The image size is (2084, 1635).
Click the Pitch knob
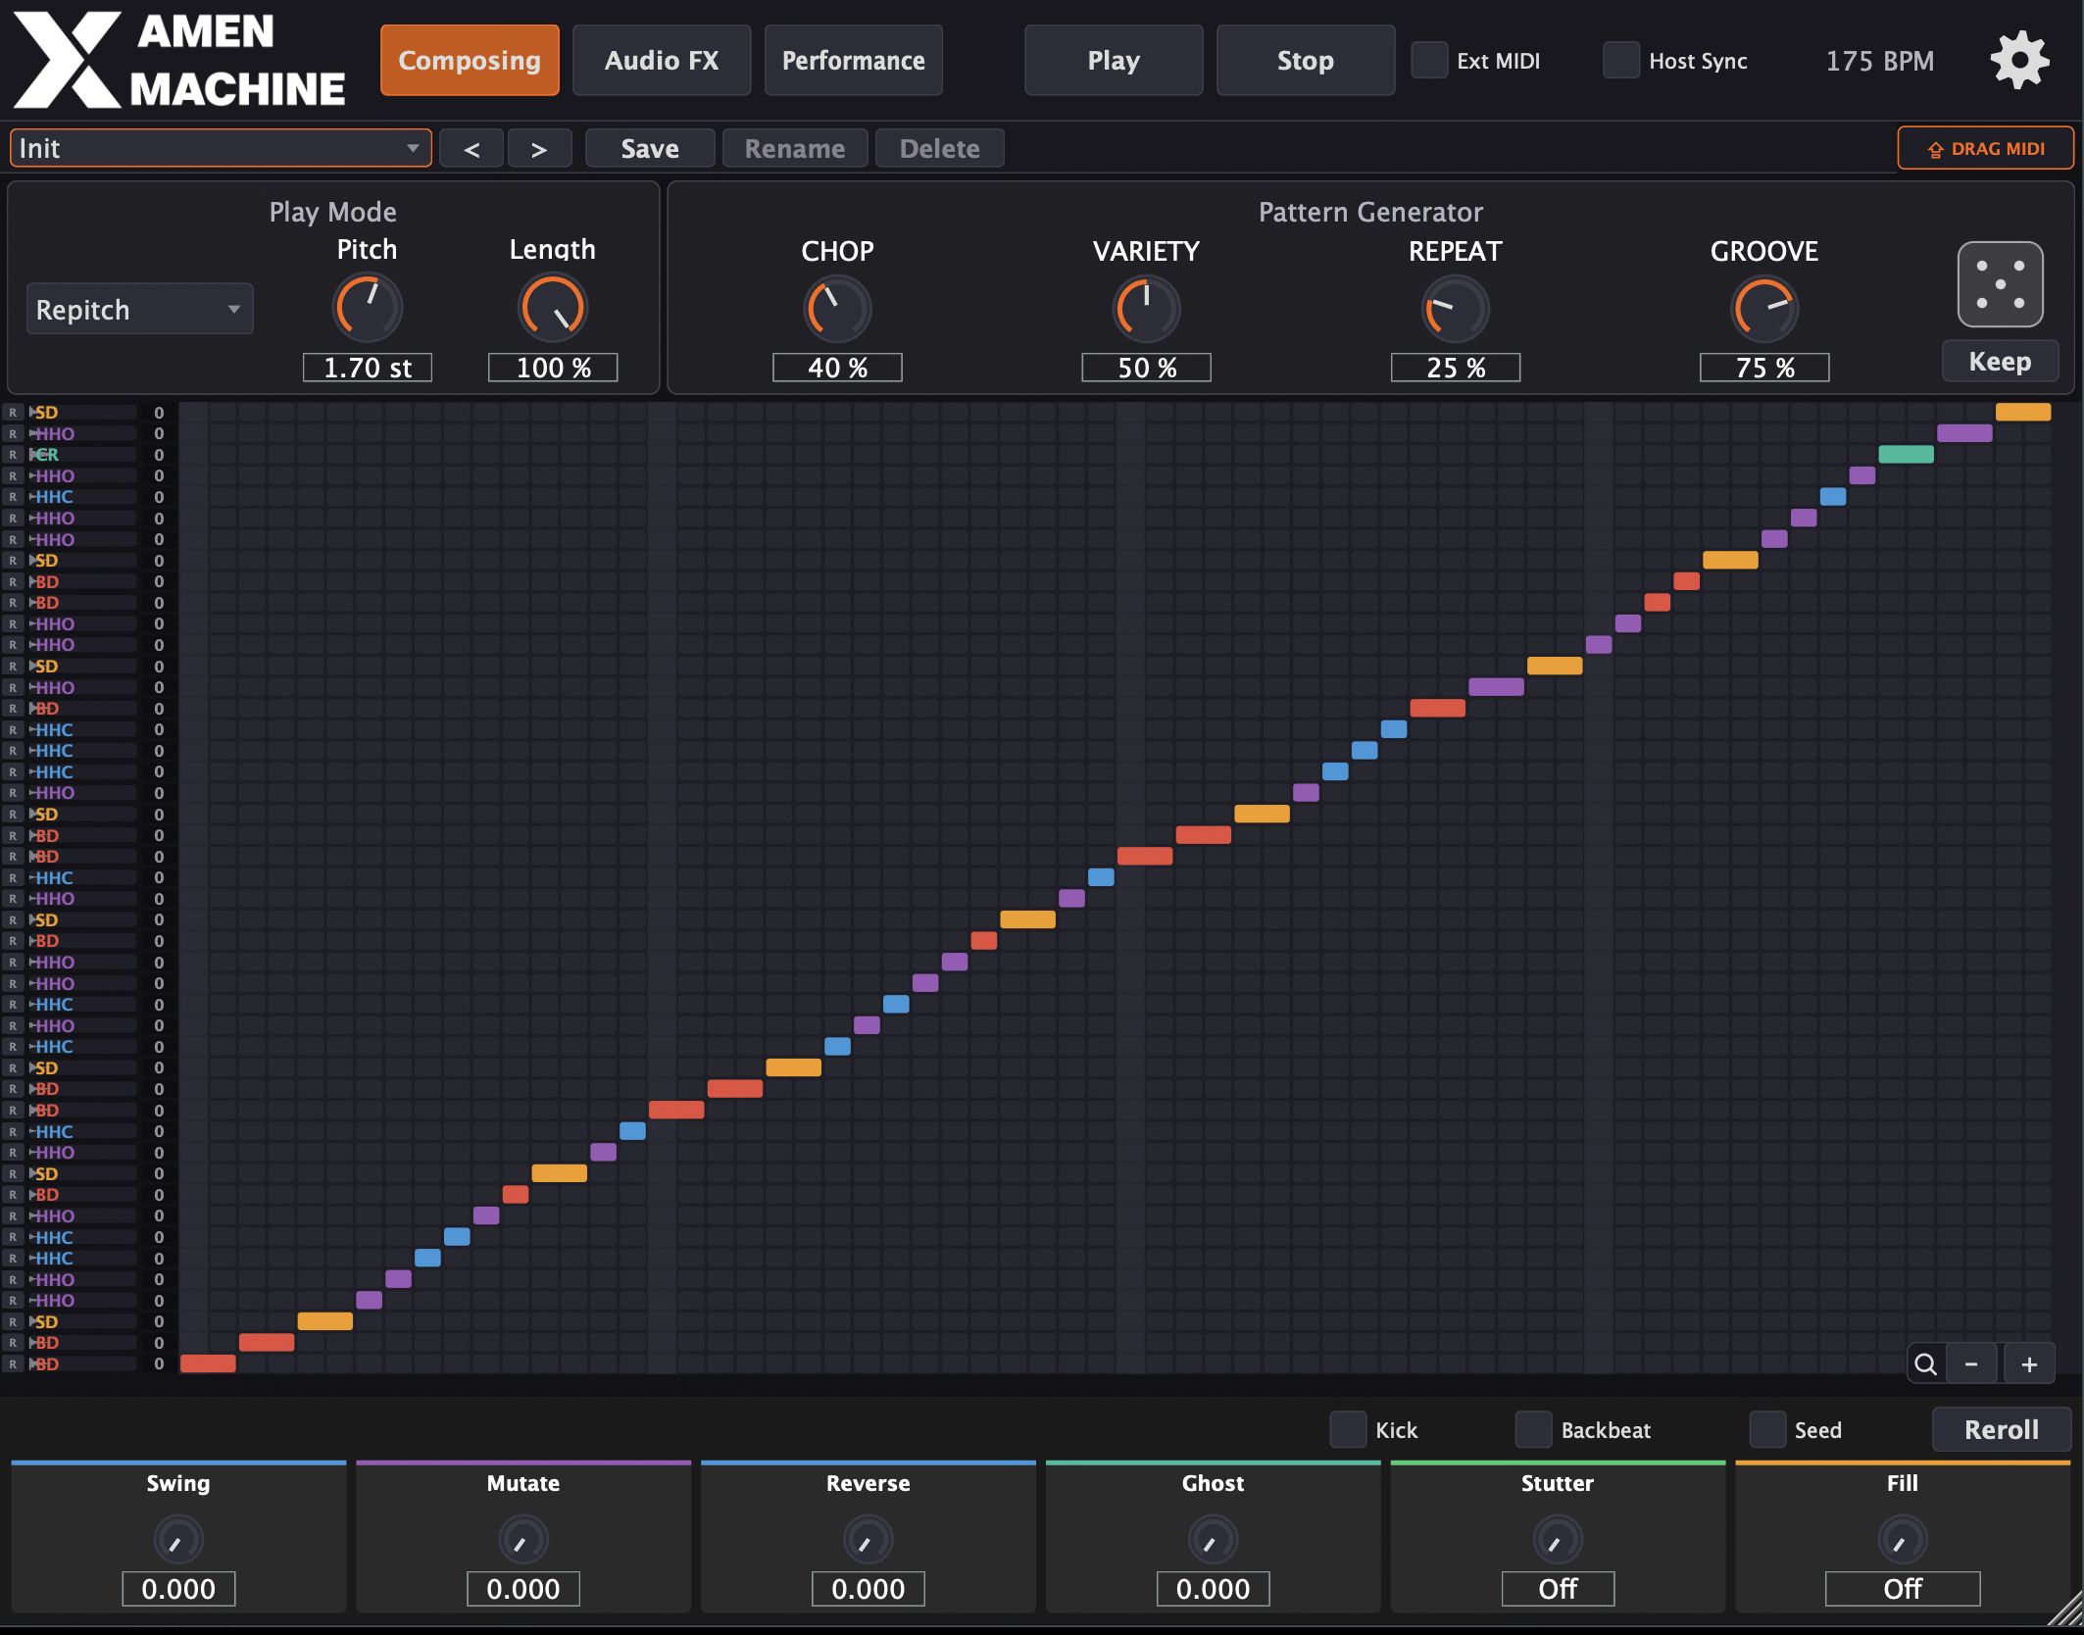(368, 307)
